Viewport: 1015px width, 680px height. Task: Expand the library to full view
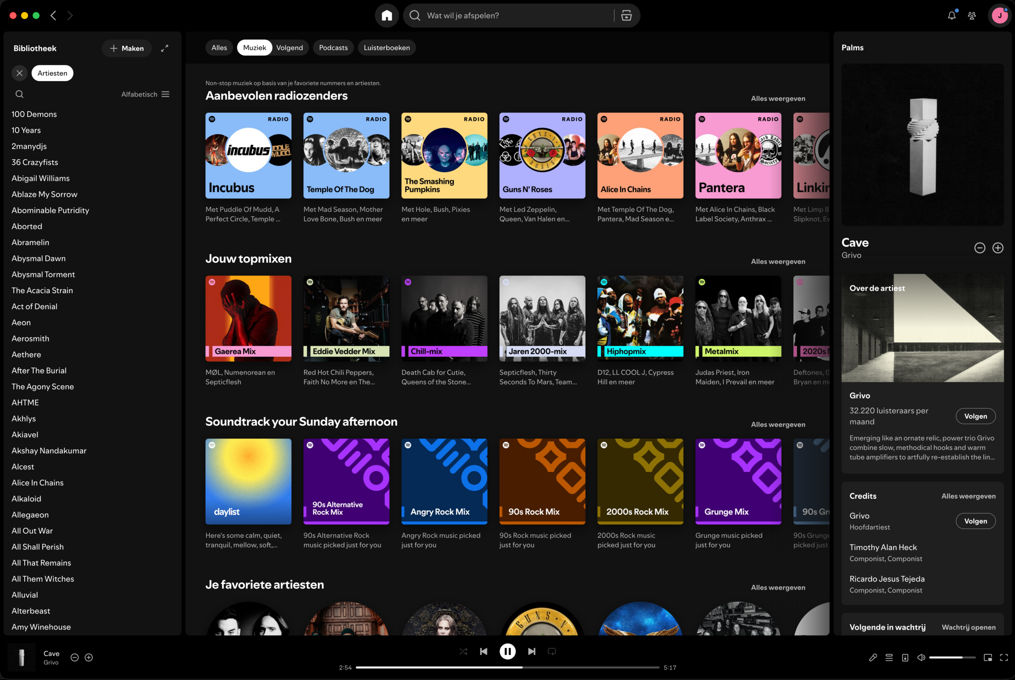(165, 48)
